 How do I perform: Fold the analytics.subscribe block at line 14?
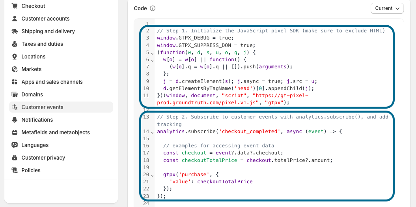pos(152,132)
